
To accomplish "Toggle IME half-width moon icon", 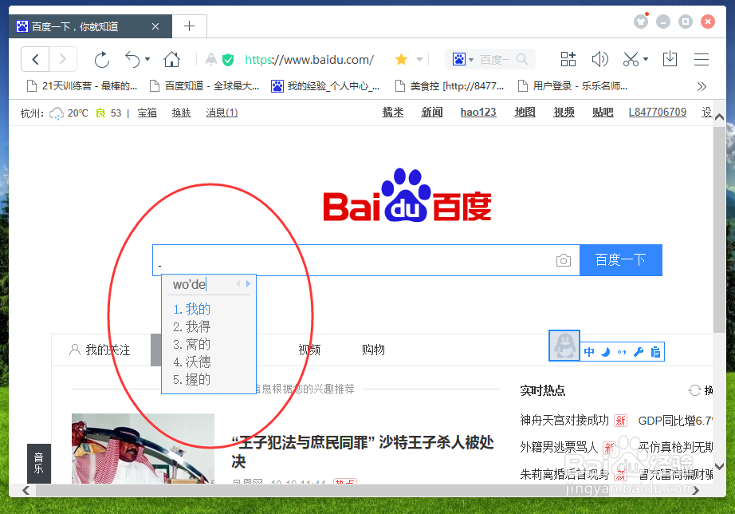I will pos(606,352).
